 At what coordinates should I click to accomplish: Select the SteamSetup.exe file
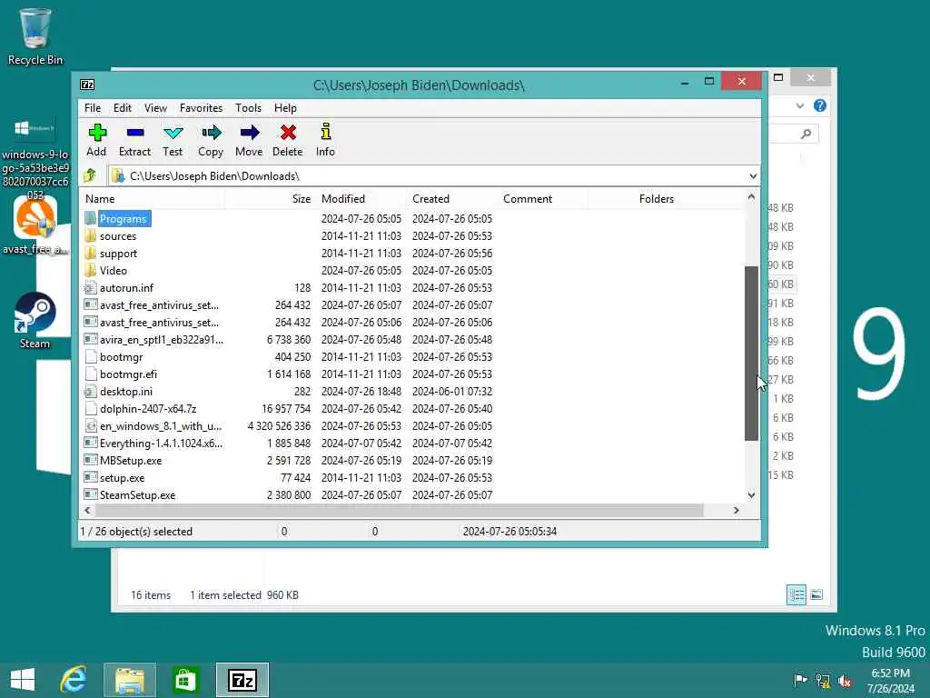coord(138,495)
